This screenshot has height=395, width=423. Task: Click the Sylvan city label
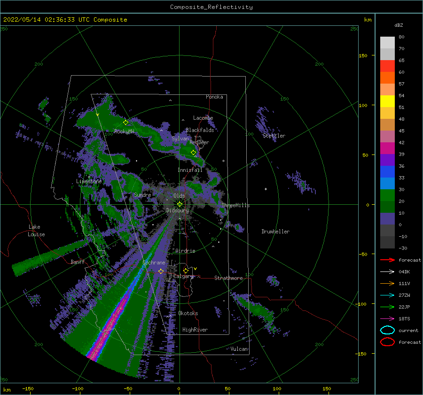click(x=180, y=139)
